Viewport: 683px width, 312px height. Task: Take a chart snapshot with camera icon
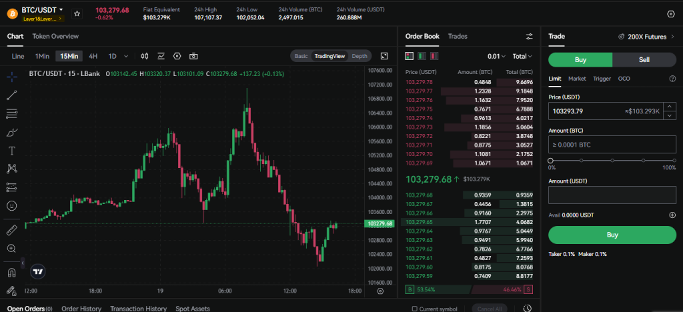click(193, 56)
